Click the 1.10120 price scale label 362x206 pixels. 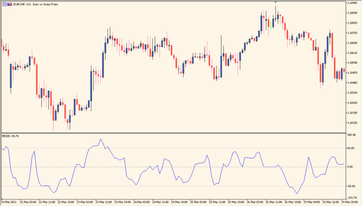coord(353,123)
